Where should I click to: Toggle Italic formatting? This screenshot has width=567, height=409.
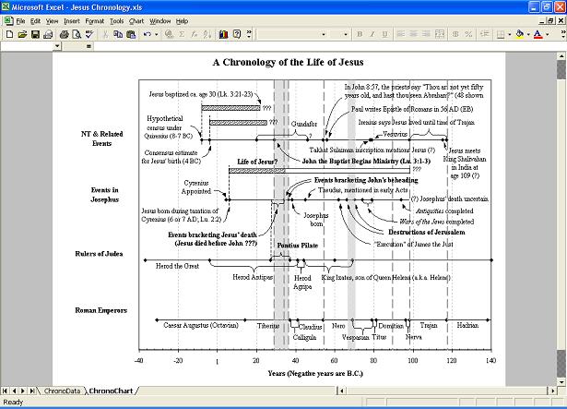(x=372, y=34)
